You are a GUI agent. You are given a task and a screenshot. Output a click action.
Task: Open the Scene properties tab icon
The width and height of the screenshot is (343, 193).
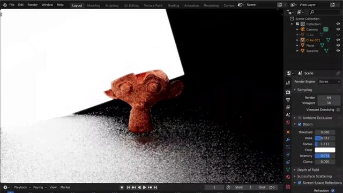288,115
